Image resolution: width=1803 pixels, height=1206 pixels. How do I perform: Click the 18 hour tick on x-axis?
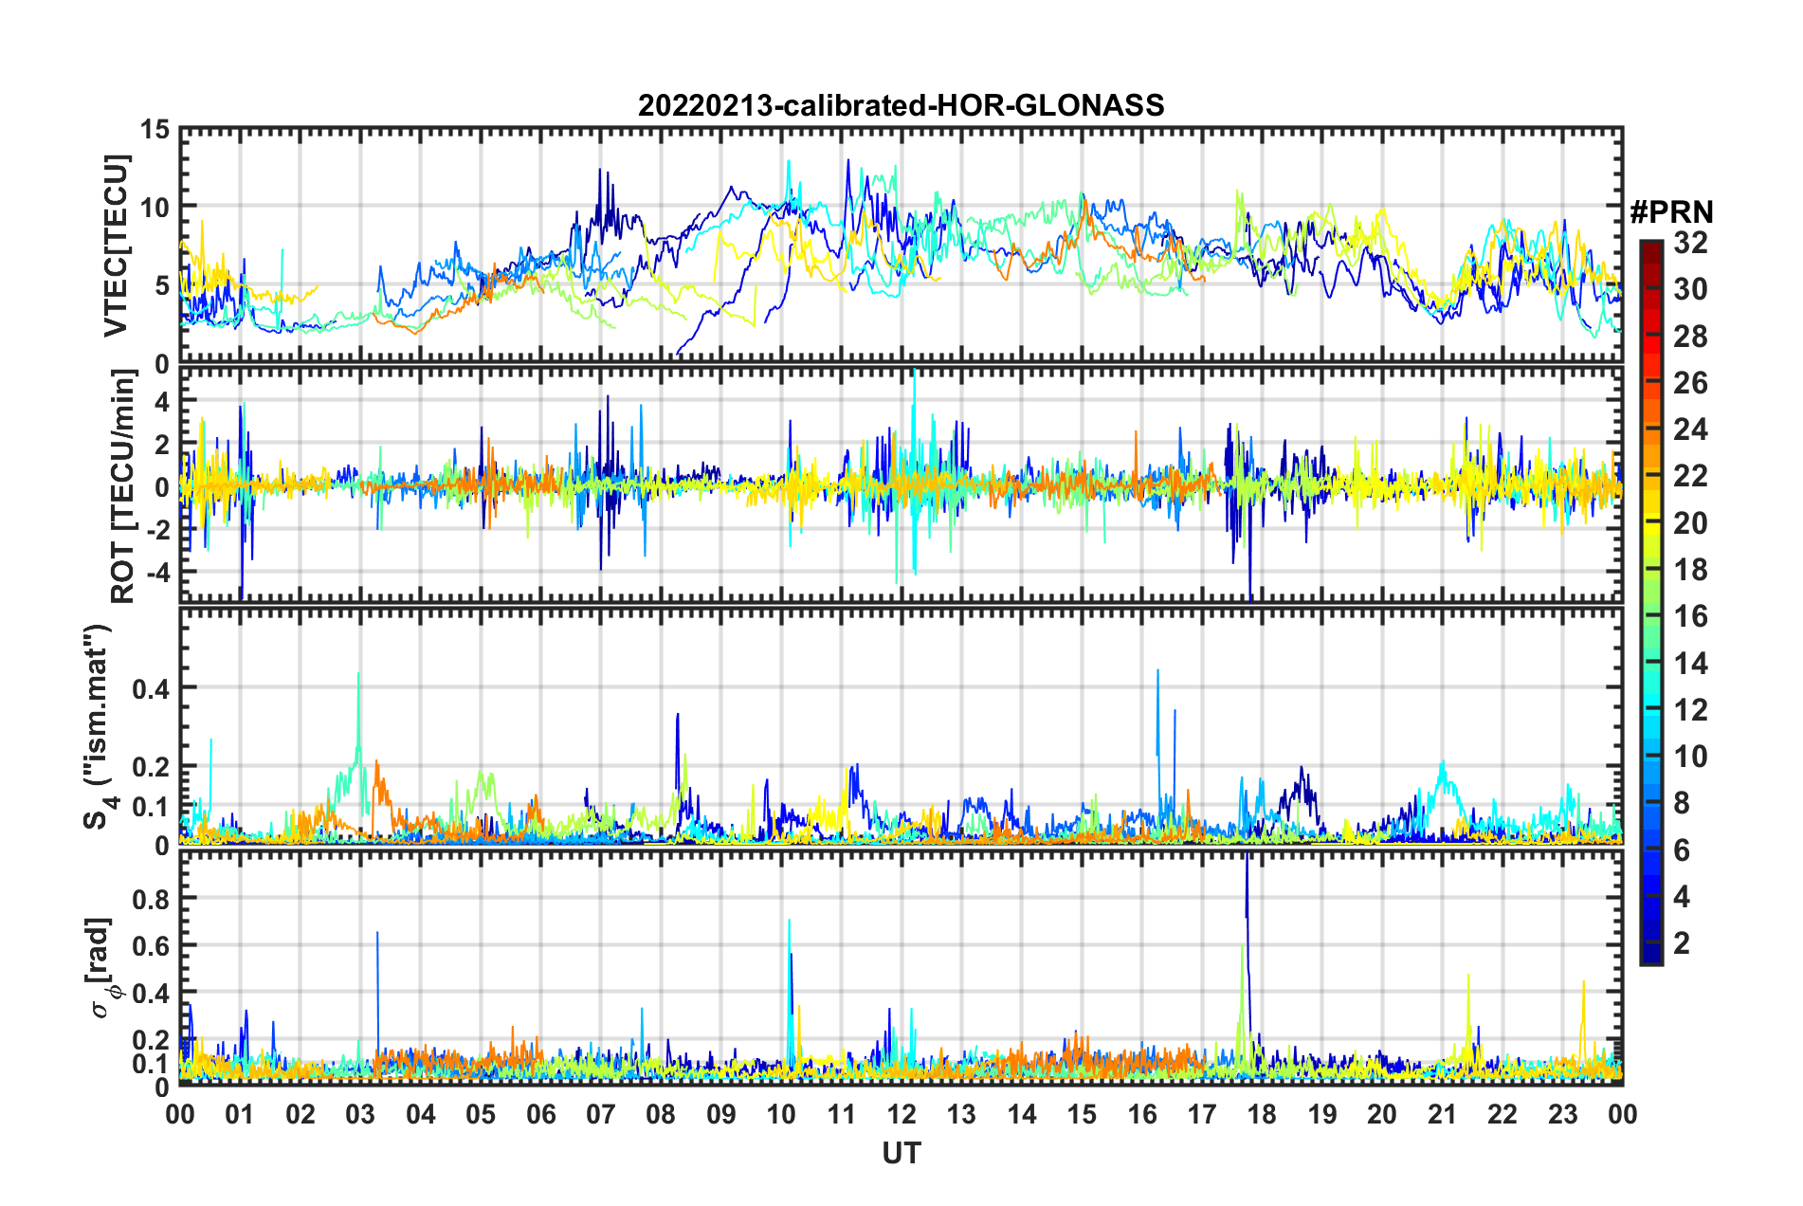[1262, 1114]
